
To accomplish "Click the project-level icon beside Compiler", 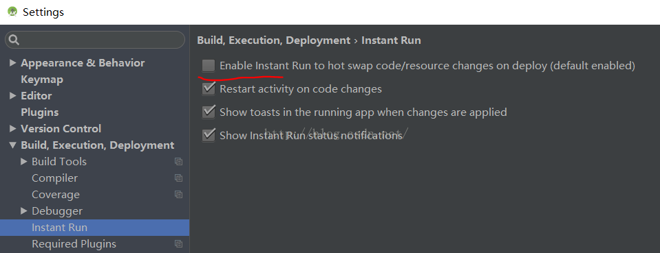I will (178, 178).
